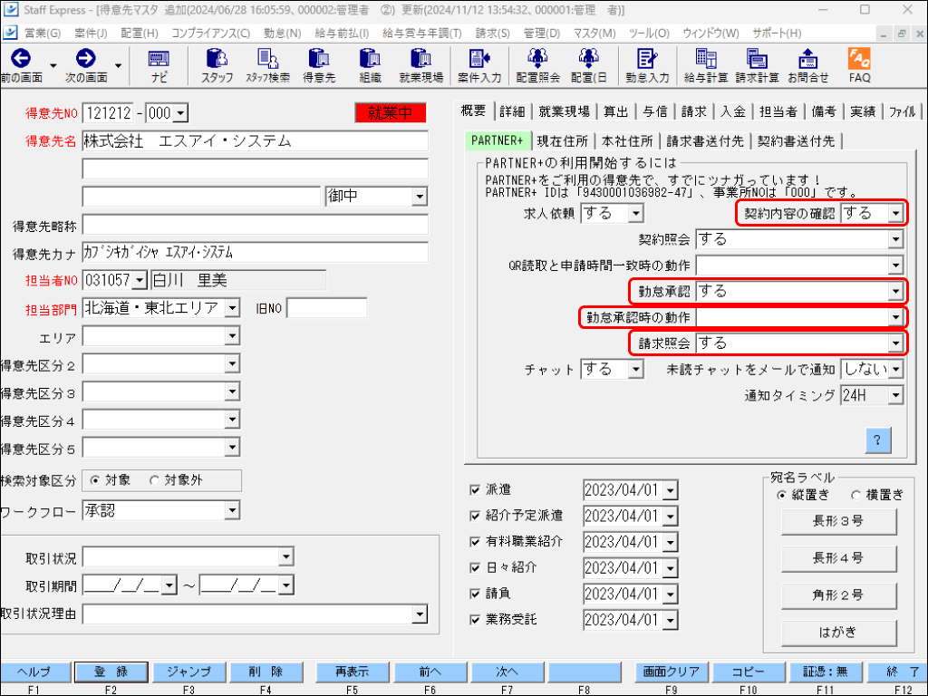The image size is (928, 696).
Task: Click the はがき label button
Action: pyautogui.click(x=838, y=633)
